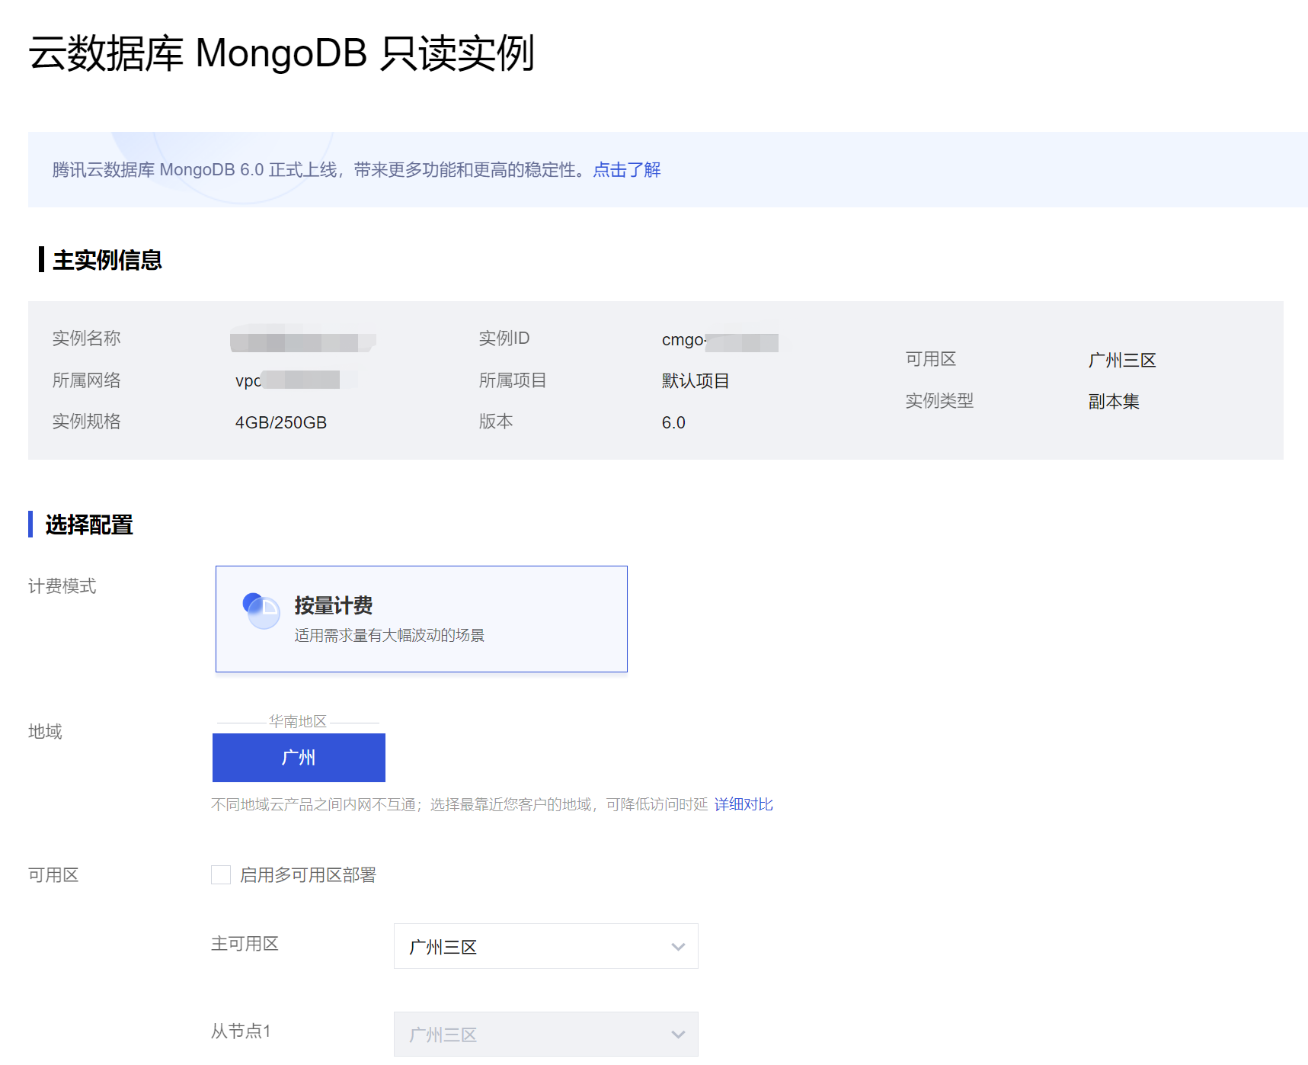The image size is (1308, 1065).
Task: Open the 主可用区 dropdown showing 广州三区
Action: pos(545,946)
